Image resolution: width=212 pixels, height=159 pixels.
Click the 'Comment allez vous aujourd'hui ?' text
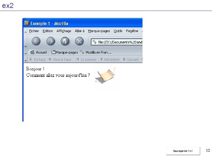click(58, 75)
